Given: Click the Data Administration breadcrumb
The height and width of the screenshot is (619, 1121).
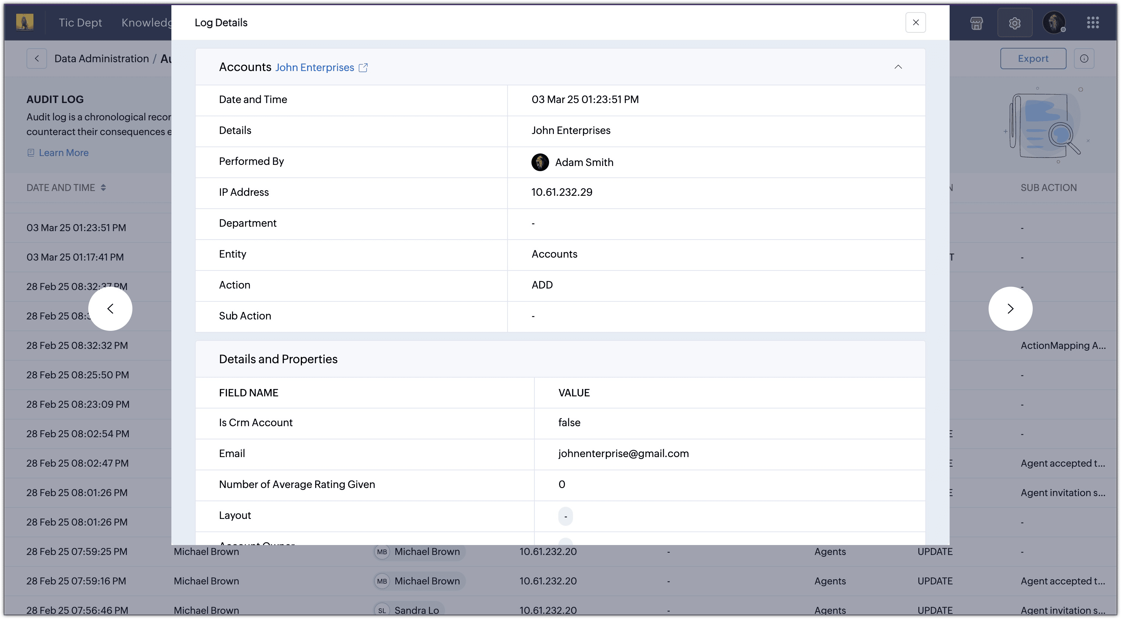Looking at the screenshot, I should (102, 59).
